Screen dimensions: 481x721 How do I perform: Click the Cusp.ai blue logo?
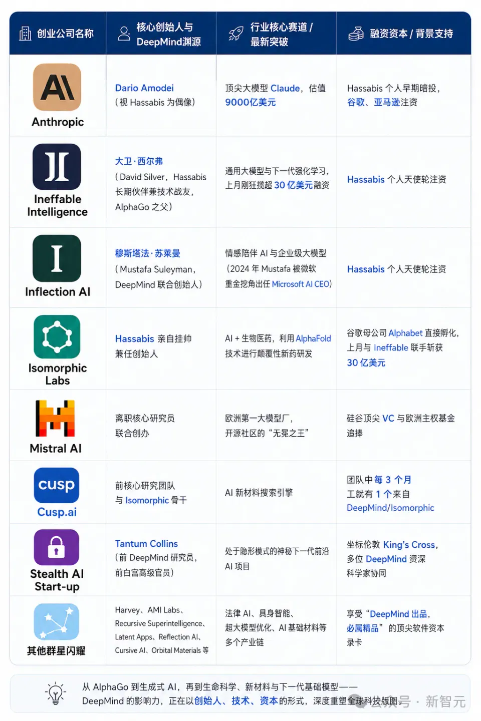(57, 485)
